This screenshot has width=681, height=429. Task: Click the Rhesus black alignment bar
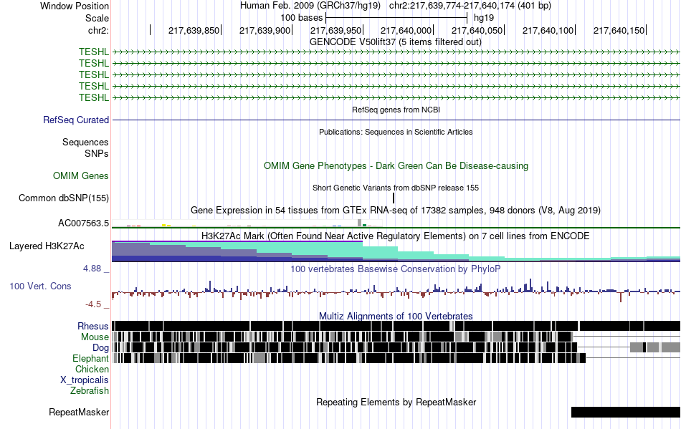pyautogui.click(x=396, y=326)
